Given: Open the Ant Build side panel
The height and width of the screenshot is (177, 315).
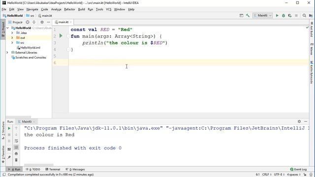Looking at the screenshot, I should [312, 29].
